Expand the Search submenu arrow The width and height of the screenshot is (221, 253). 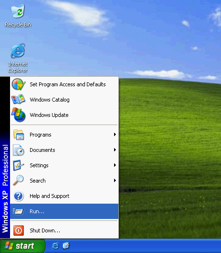click(115, 180)
